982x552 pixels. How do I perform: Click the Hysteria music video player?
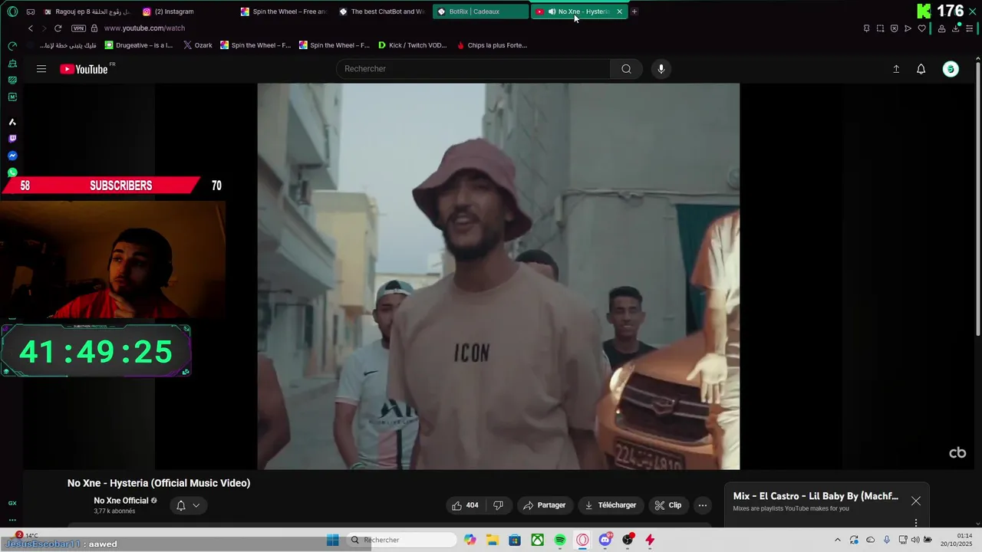499,276
